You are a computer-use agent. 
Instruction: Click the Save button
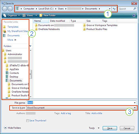click(x=110, y=128)
